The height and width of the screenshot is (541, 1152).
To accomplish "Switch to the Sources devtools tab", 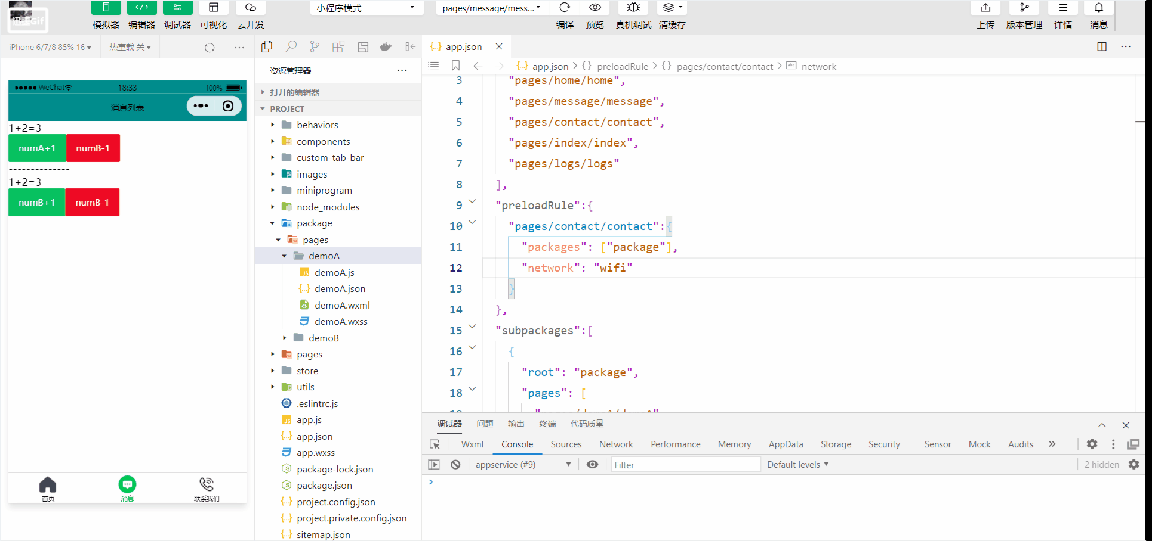I will tap(566, 444).
